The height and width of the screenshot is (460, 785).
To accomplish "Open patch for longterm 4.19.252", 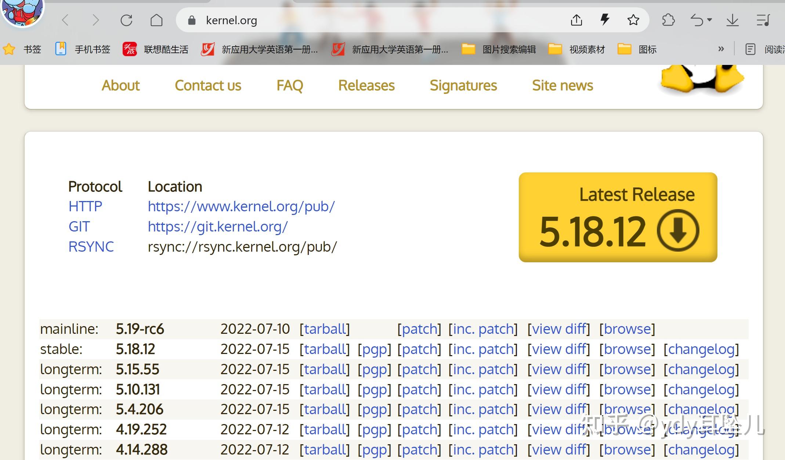I will (419, 430).
